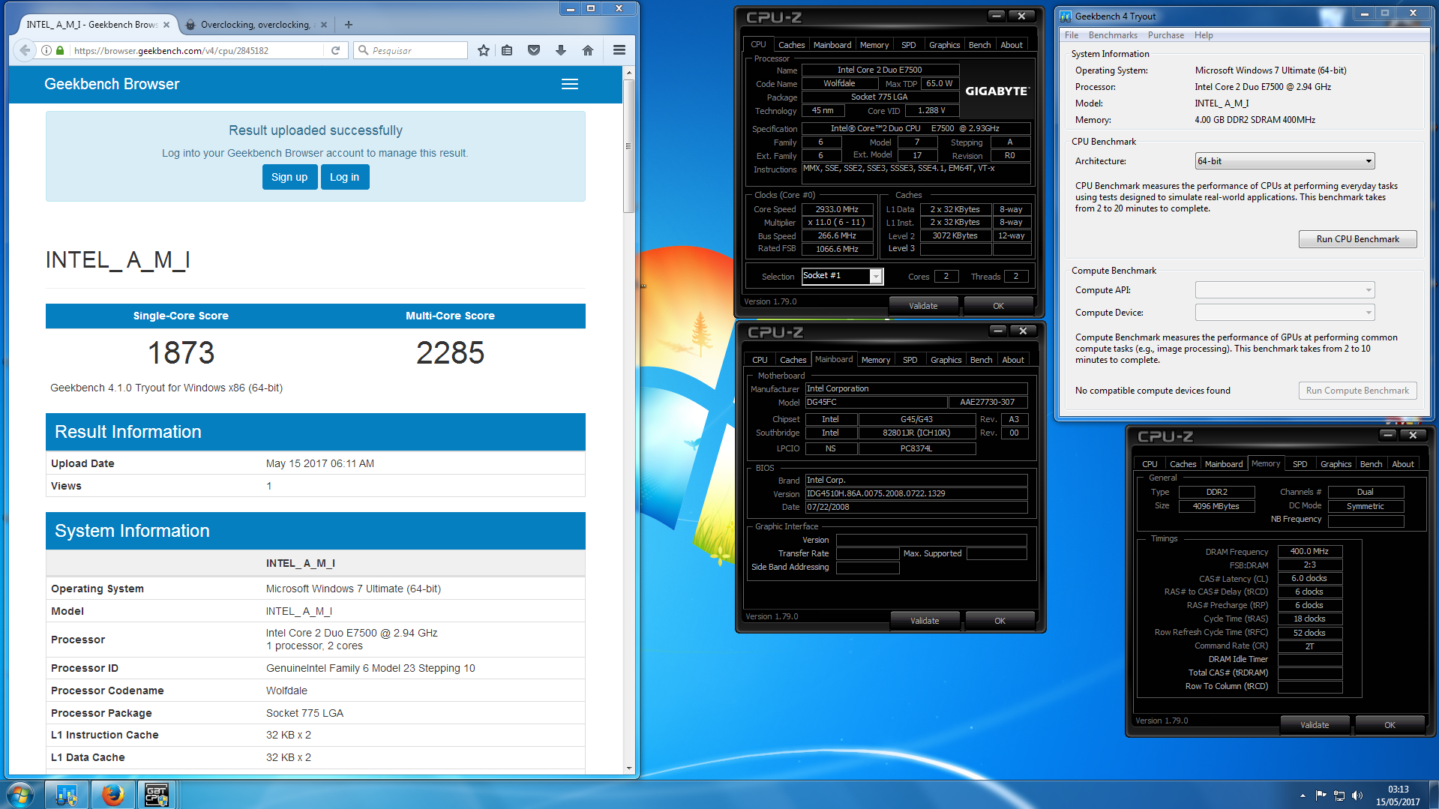1439x809 pixels.
Task: Click the Geekbench Browser header link
Action: coord(112,84)
